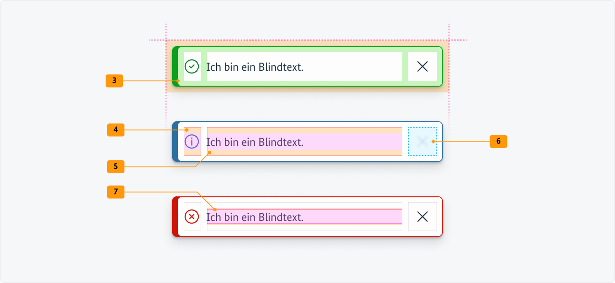
Task: Click annotation marker 4 for the icon area
Action: point(115,129)
